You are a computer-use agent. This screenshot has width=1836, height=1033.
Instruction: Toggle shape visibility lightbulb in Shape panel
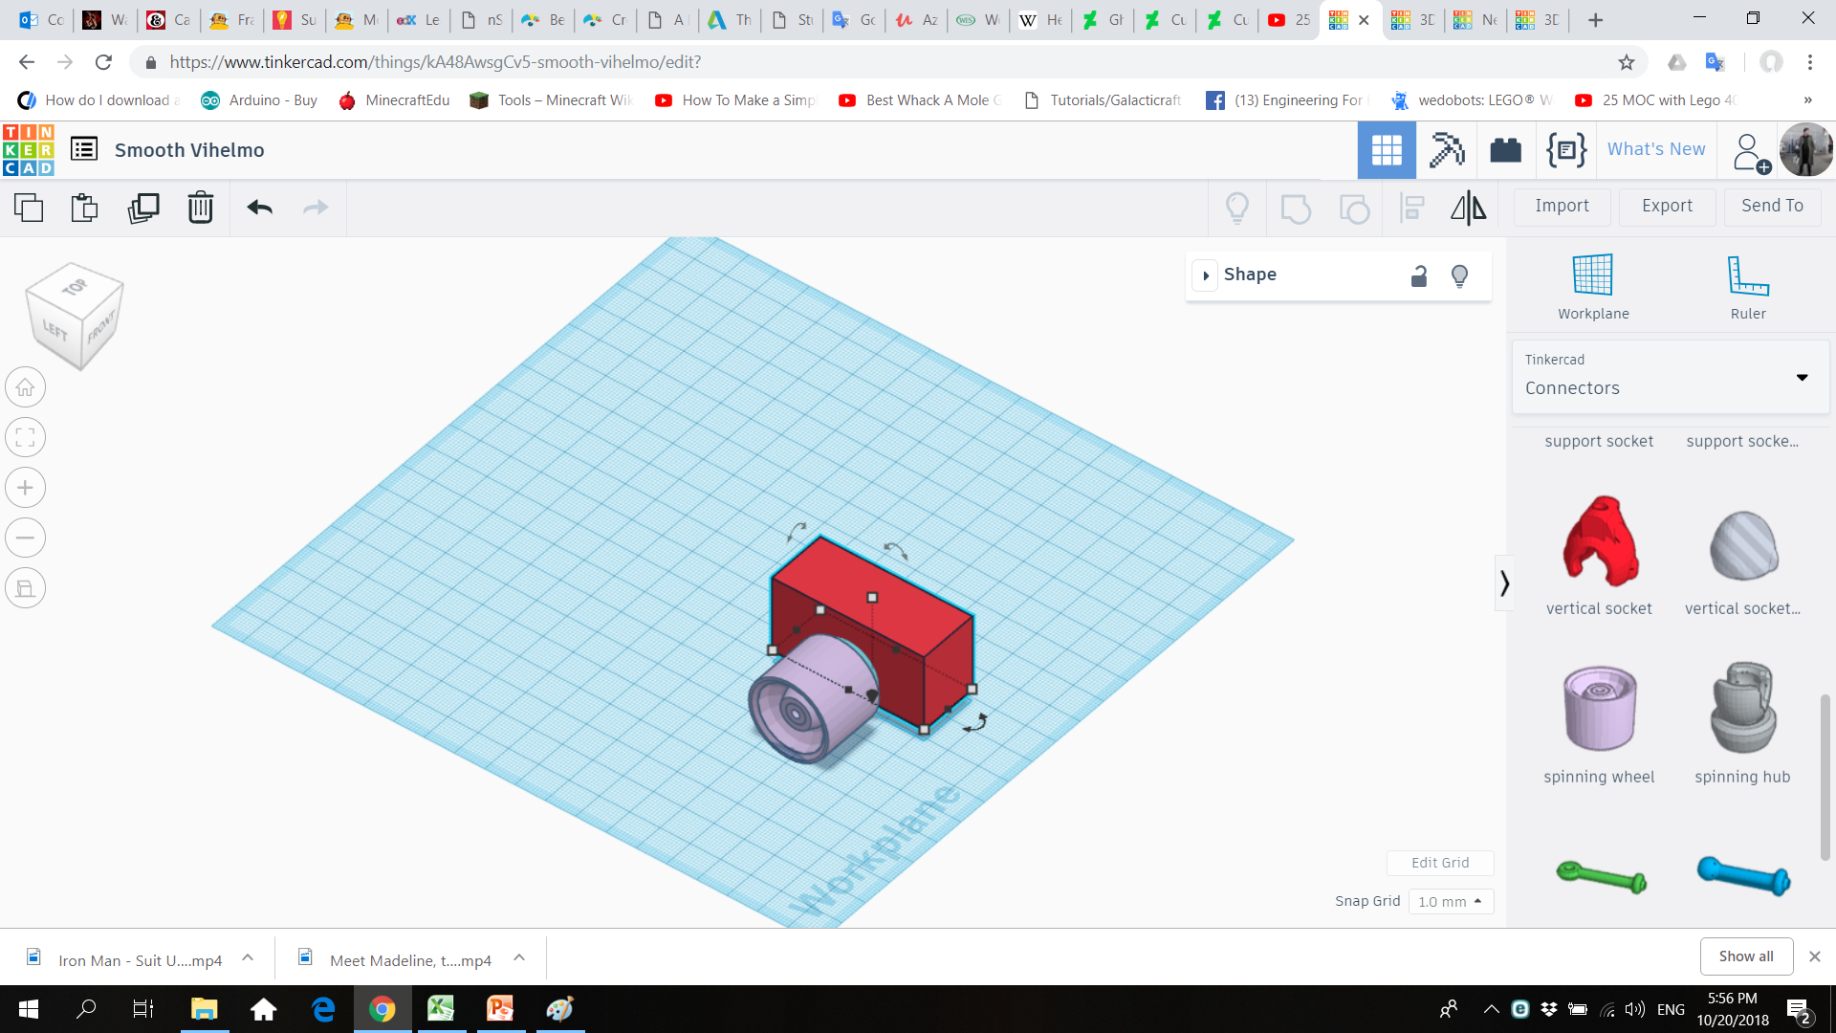click(x=1459, y=275)
